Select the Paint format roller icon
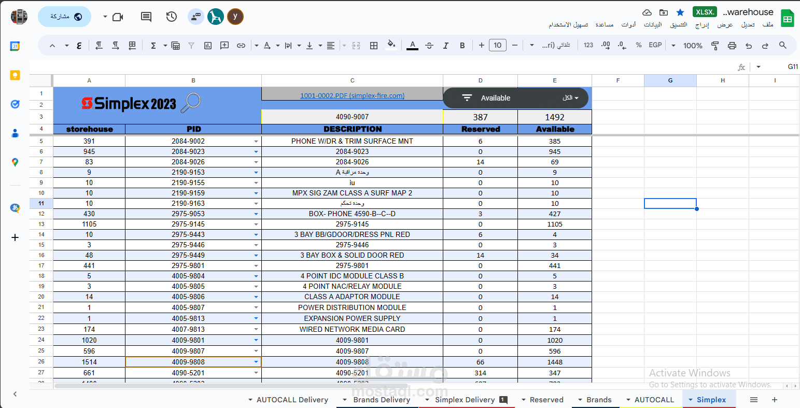Viewport: 800px width, 408px height. 715,46
